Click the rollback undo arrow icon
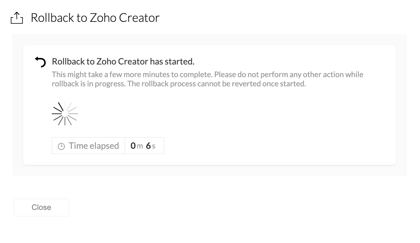This screenshot has height=243, width=420. click(40, 62)
